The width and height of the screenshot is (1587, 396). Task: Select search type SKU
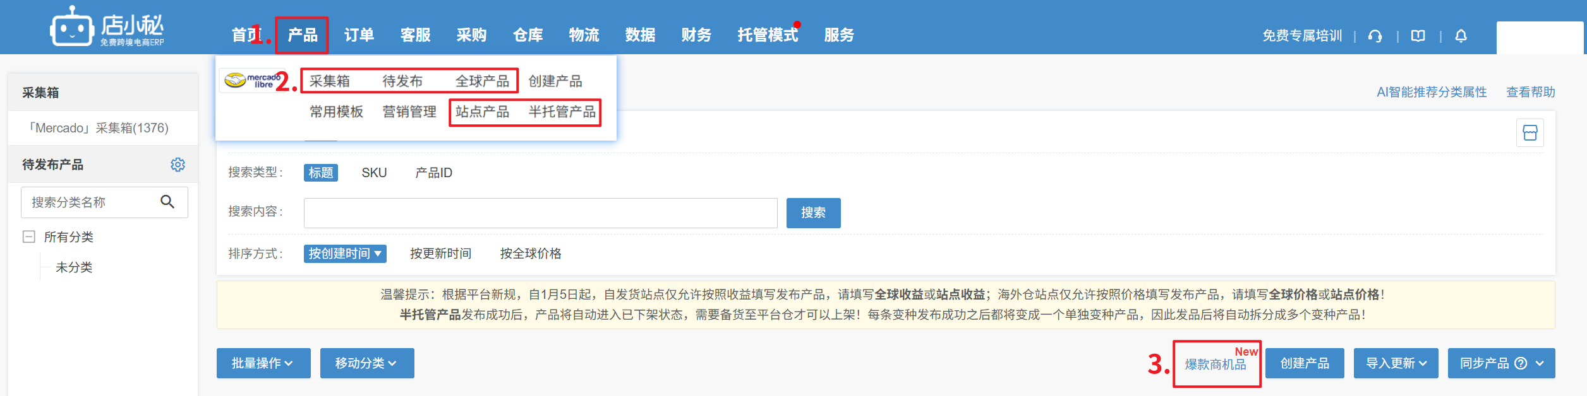point(374,173)
